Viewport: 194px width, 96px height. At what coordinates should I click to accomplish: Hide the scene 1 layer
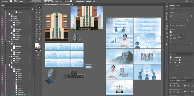(x=2, y=65)
